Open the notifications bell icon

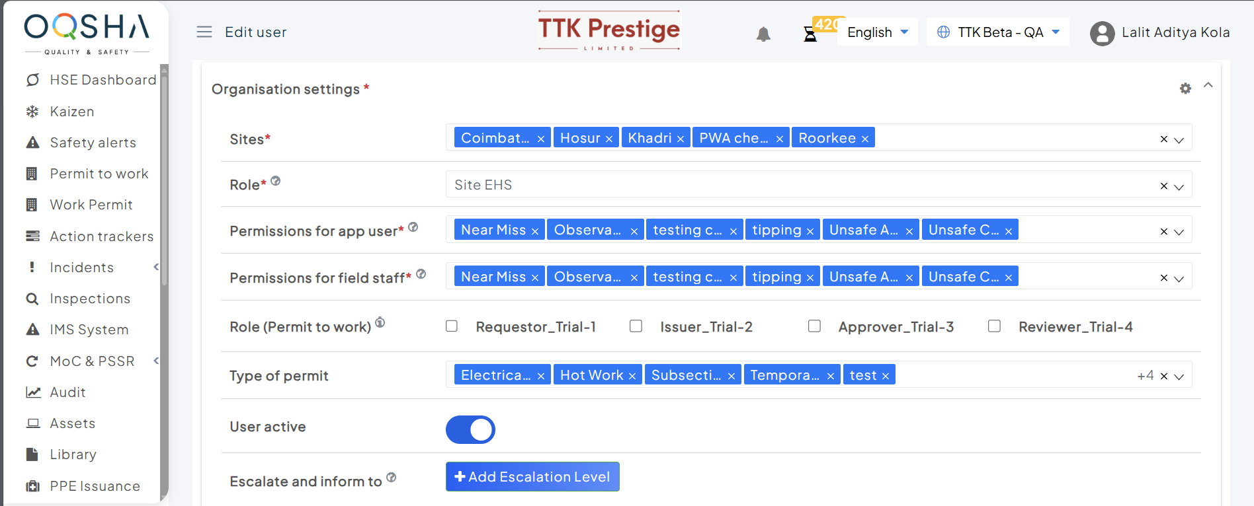[763, 34]
